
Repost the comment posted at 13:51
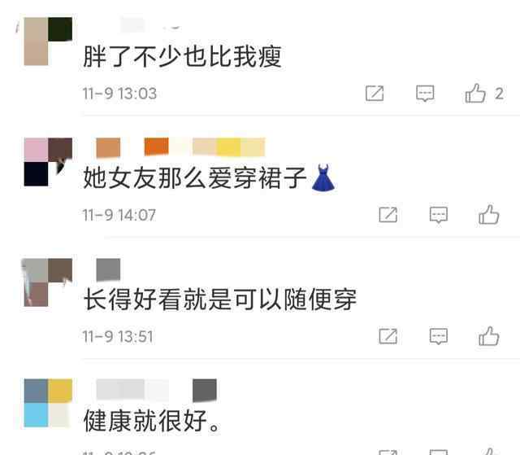point(388,336)
